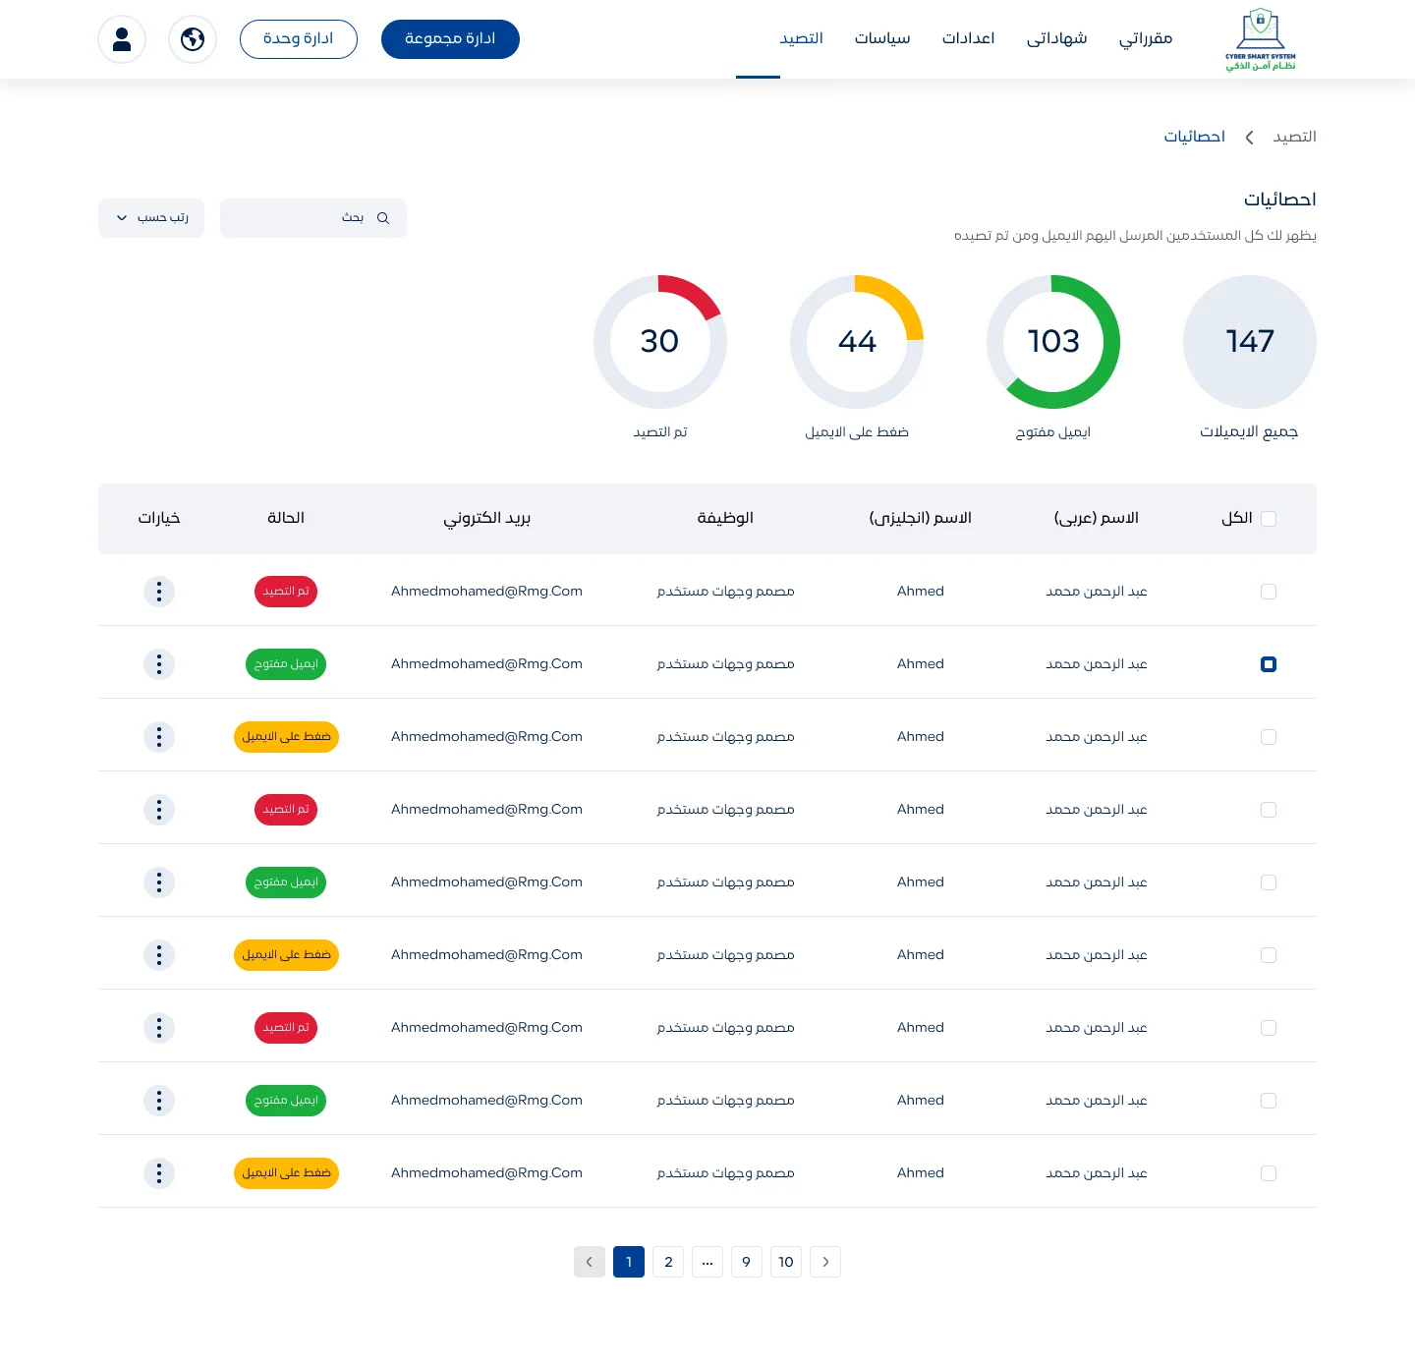
Task: Click the 'ادارة مجموعة' button
Action: pos(450,39)
